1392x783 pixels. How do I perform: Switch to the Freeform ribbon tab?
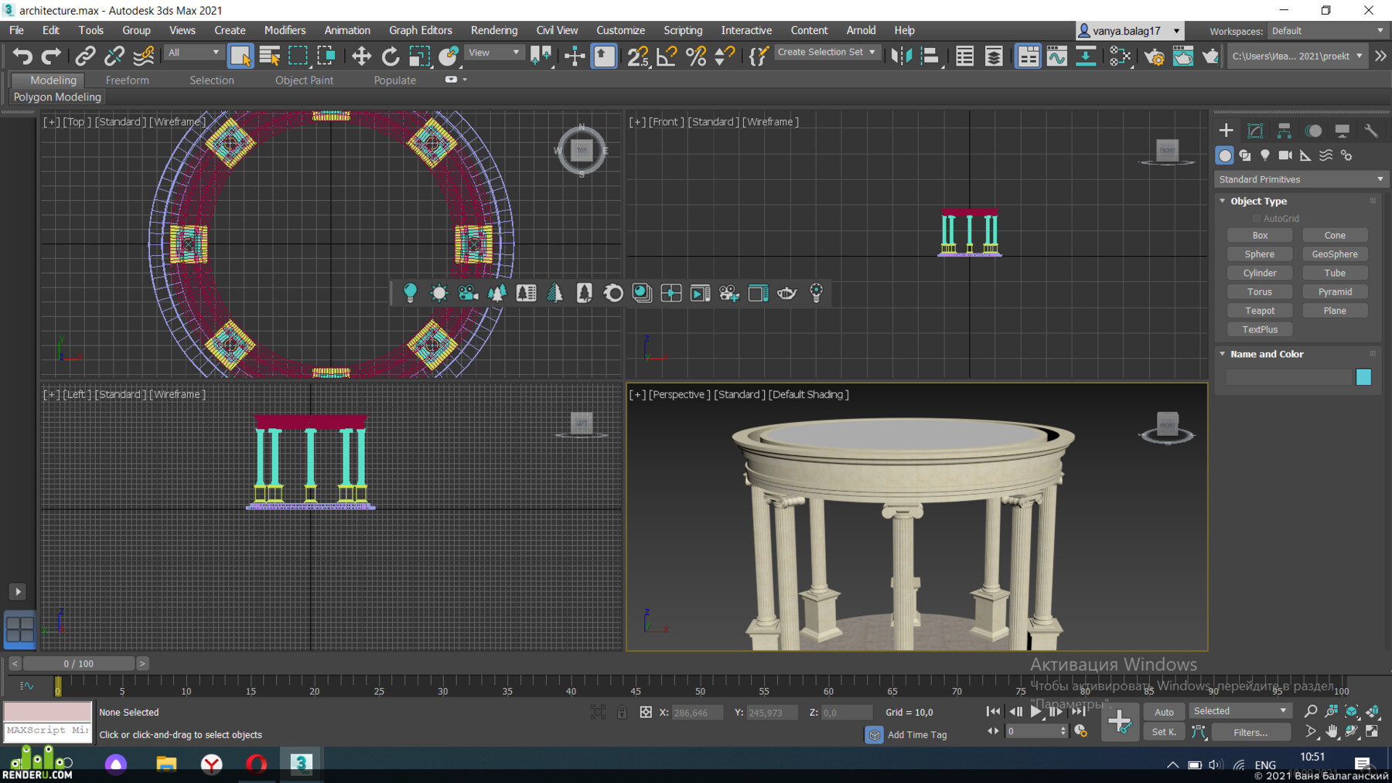pyautogui.click(x=127, y=80)
